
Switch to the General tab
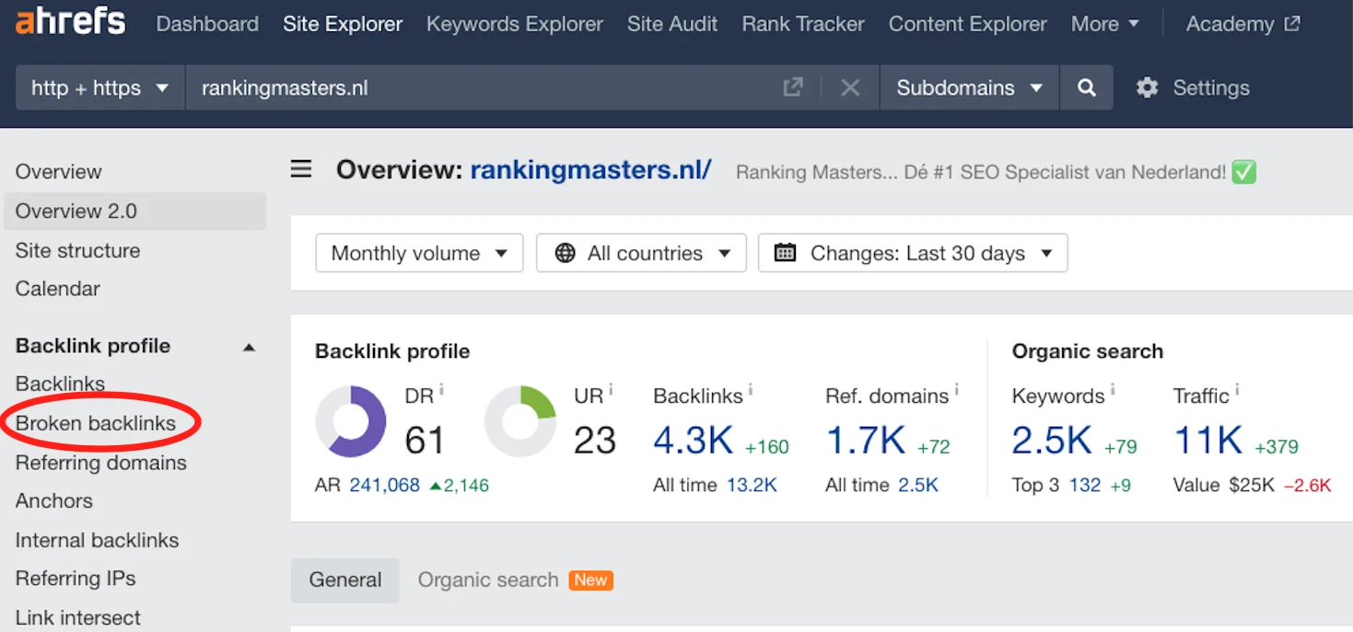tap(345, 580)
